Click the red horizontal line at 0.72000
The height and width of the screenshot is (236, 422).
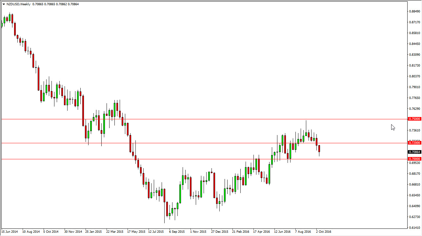click(x=197, y=143)
